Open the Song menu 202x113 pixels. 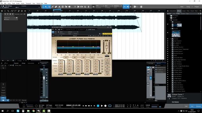9,3
